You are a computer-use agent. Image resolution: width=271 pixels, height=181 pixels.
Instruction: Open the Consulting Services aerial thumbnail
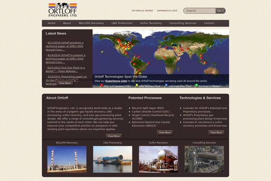(204, 159)
